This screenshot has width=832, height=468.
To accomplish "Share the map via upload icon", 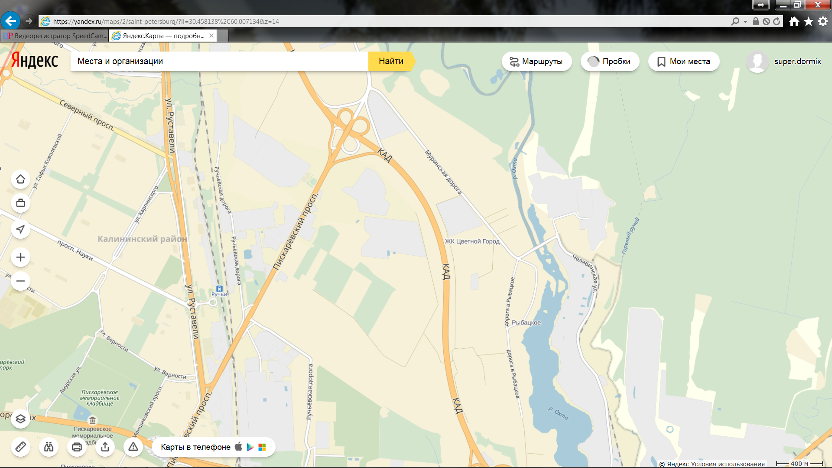I will point(105,447).
